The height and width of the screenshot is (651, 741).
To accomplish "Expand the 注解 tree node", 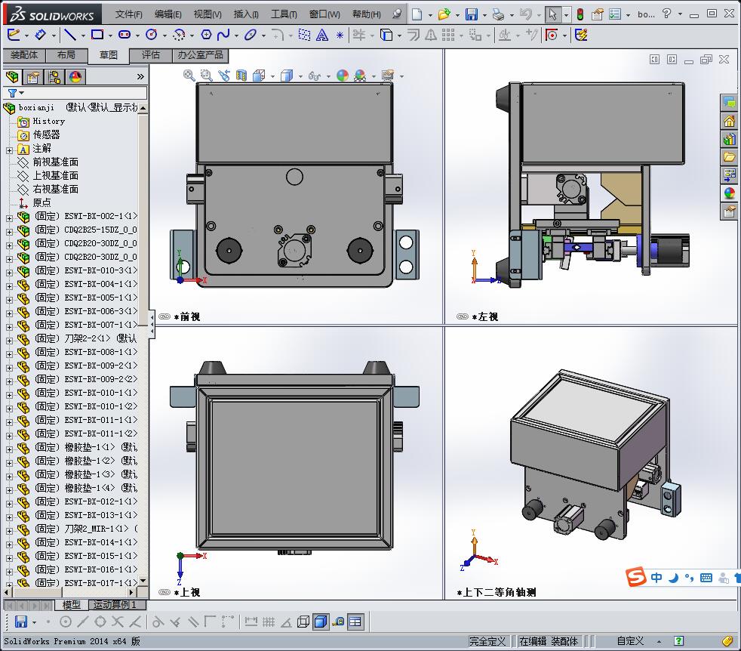I will 9,150.
